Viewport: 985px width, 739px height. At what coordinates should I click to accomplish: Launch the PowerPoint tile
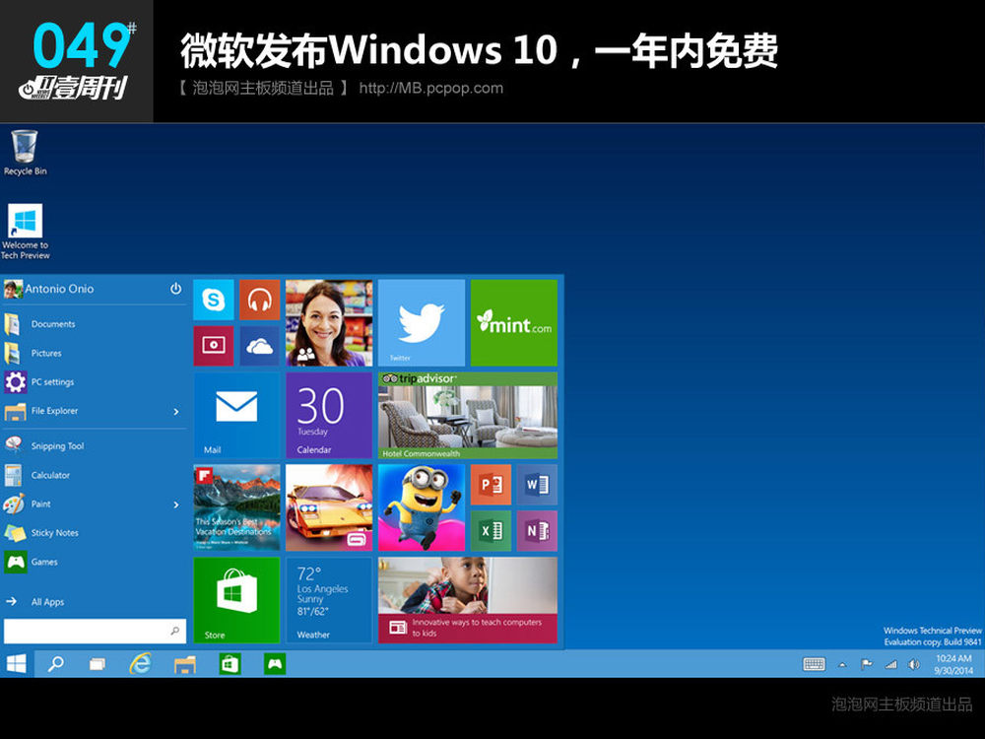(x=491, y=485)
